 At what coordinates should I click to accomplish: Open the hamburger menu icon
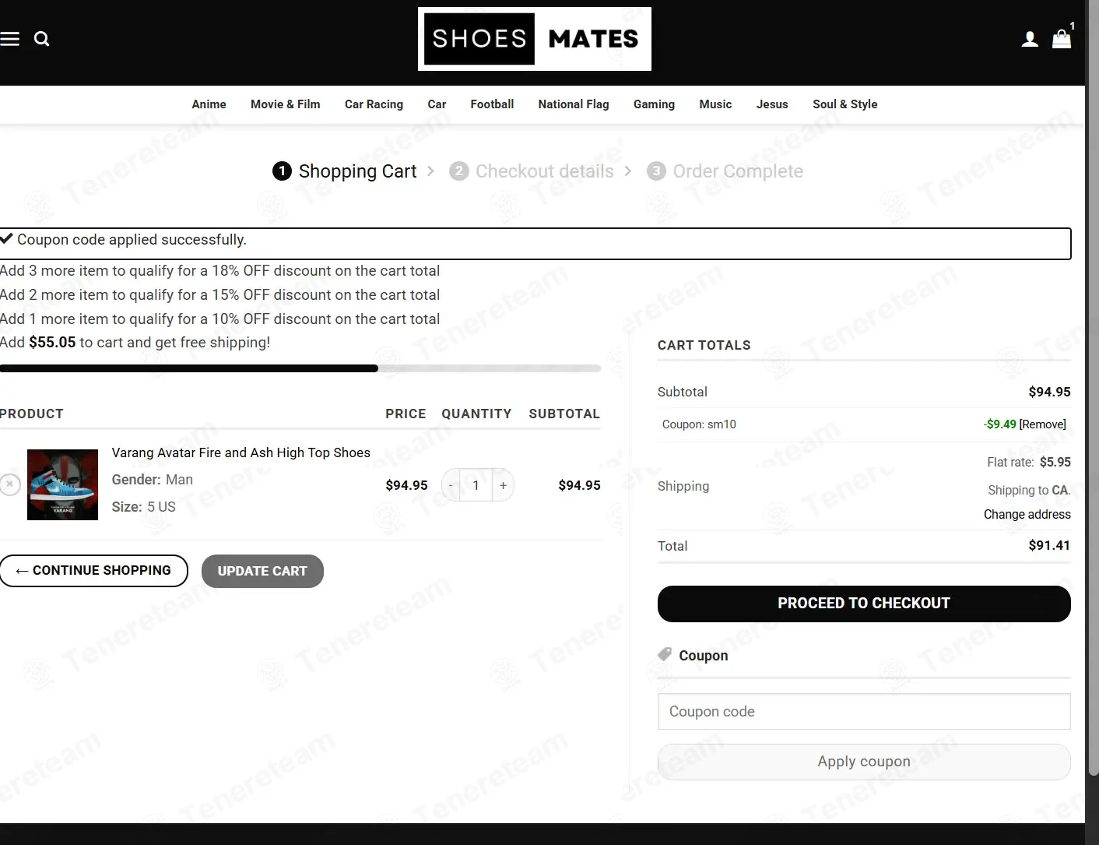click(9, 39)
